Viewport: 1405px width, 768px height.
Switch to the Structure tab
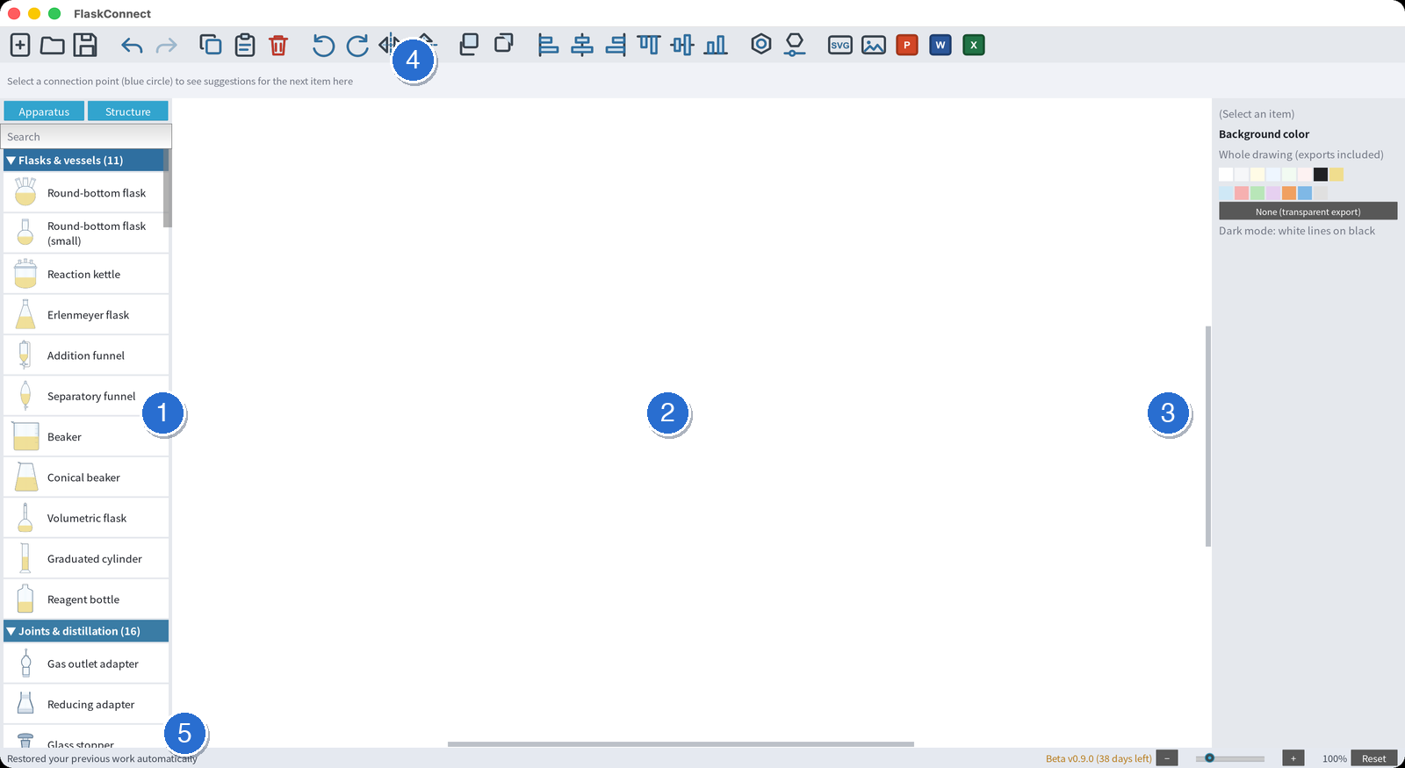[x=128, y=111]
